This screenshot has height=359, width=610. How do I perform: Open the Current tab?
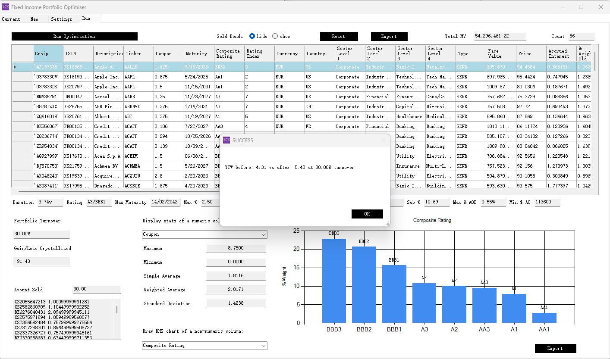(11, 19)
